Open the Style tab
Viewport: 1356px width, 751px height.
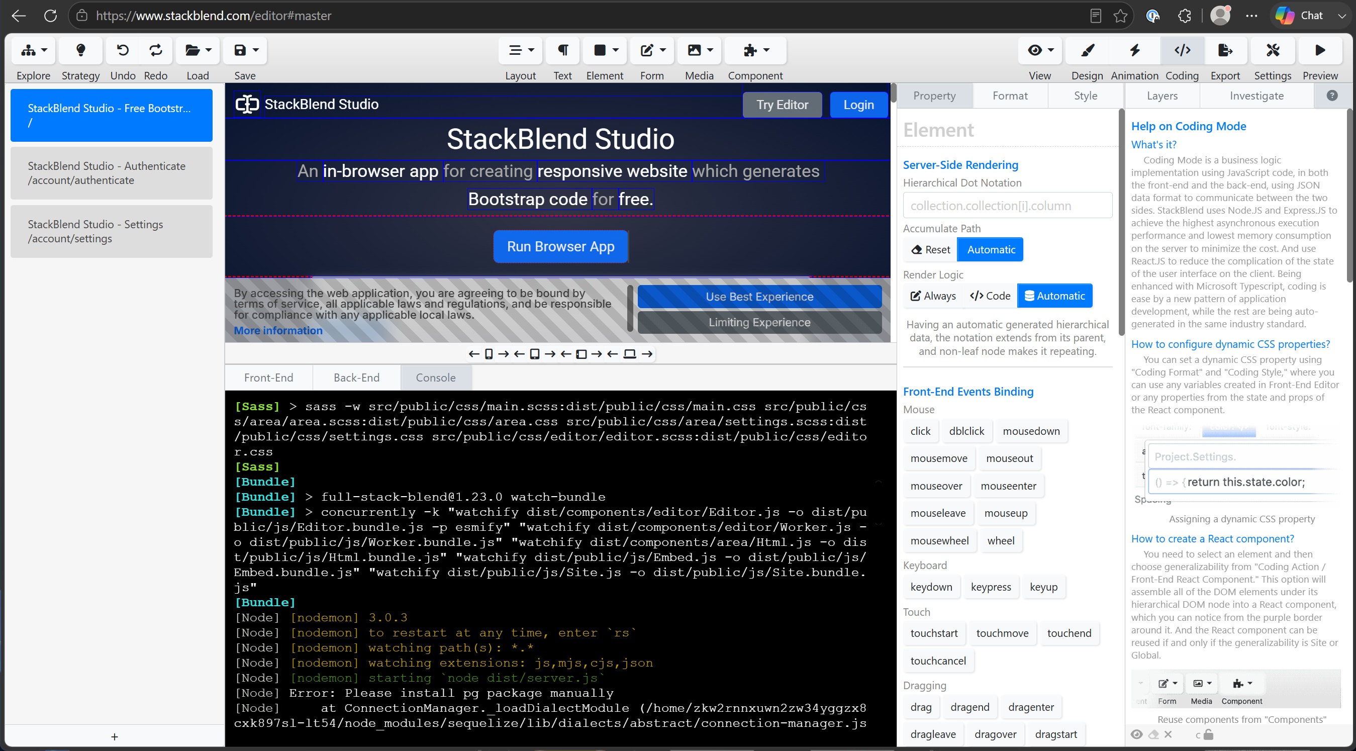point(1086,96)
